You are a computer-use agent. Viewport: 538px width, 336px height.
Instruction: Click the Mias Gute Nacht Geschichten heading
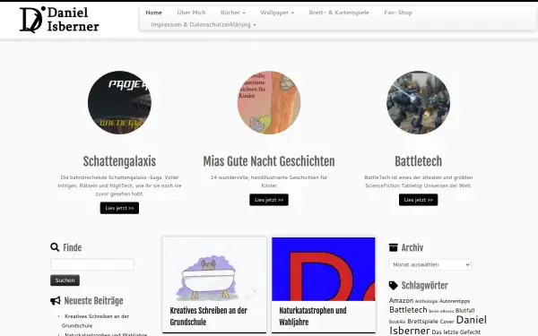[269, 161]
